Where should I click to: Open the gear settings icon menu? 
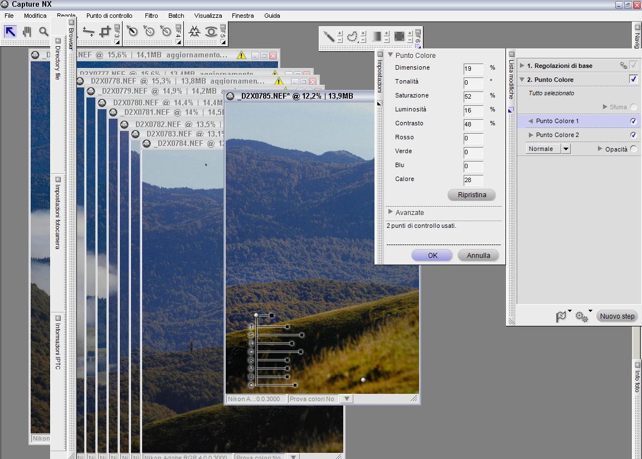click(581, 316)
